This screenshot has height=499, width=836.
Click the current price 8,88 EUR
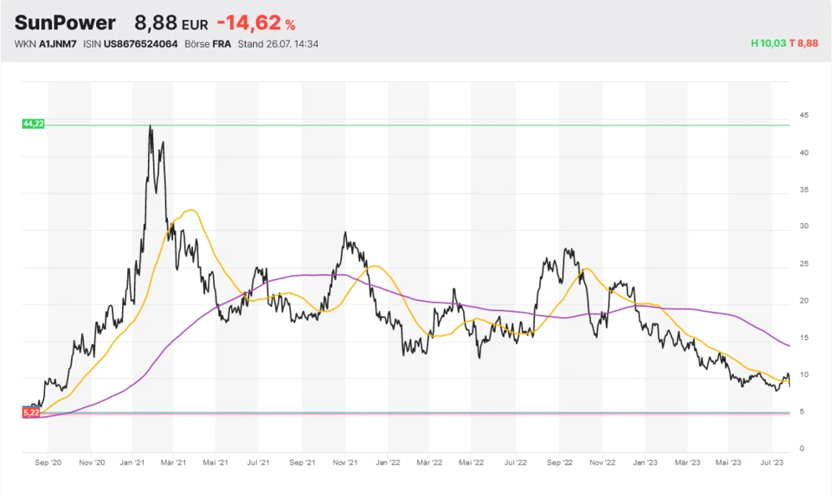(x=171, y=24)
